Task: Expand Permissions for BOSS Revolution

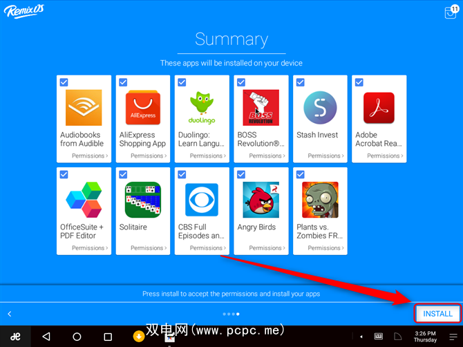Action: click(267, 156)
